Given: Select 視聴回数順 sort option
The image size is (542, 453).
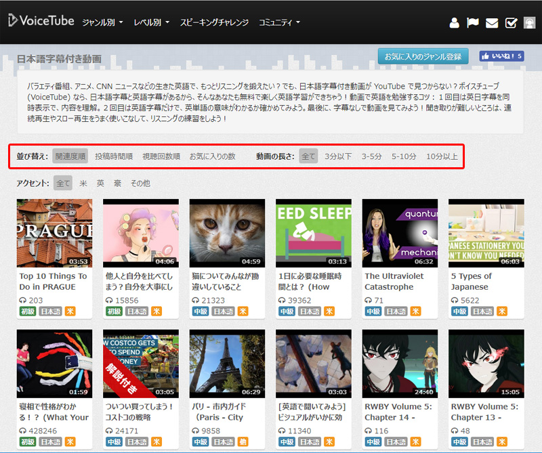Looking at the screenshot, I should click(161, 156).
